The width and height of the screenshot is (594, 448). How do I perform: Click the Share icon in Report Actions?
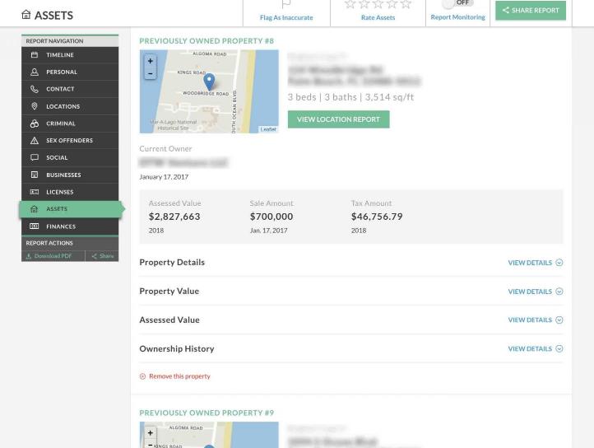(x=95, y=256)
